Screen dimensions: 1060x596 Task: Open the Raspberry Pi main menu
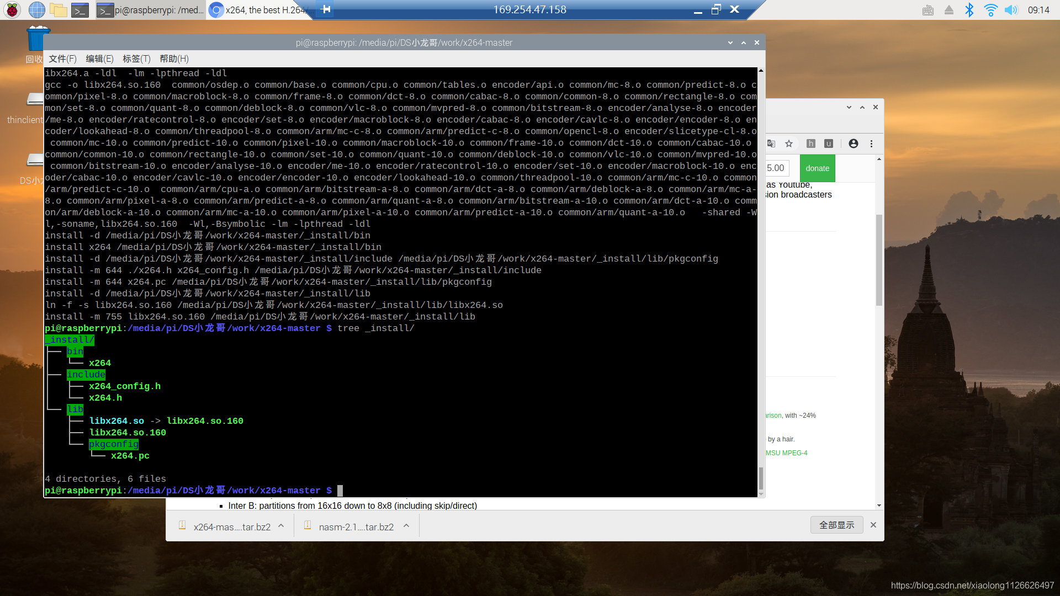12,9
